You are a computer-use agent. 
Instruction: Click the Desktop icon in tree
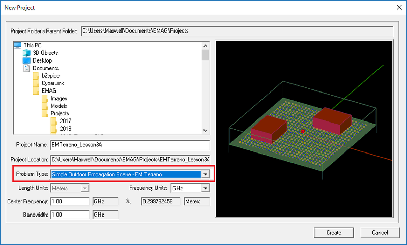[x=26, y=60]
